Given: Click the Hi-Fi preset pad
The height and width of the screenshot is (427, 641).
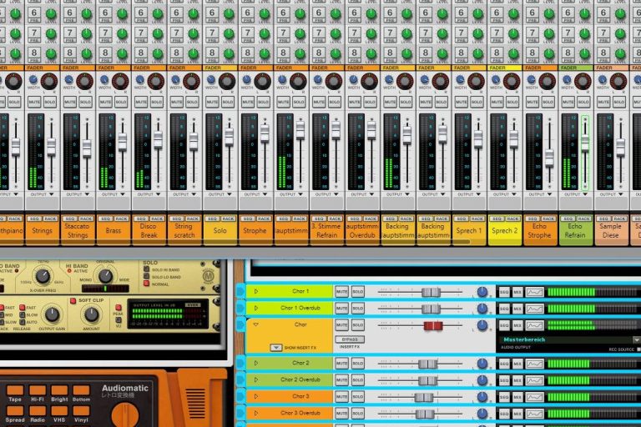Looking at the screenshot, I should point(38,390).
